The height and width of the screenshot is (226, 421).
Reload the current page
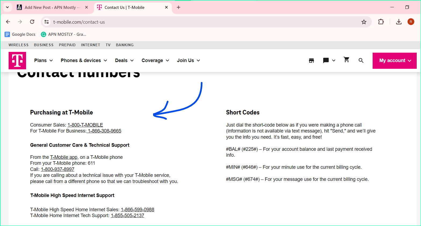(32, 22)
